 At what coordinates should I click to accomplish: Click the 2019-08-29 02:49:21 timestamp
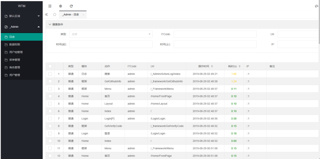(x=205, y=74)
